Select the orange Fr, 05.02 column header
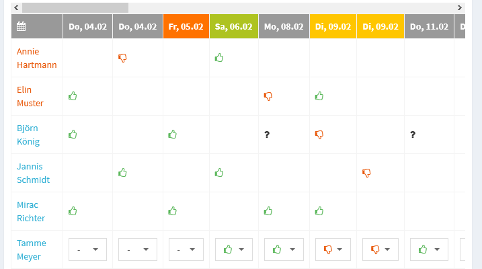The width and height of the screenshot is (482, 269). 186,26
